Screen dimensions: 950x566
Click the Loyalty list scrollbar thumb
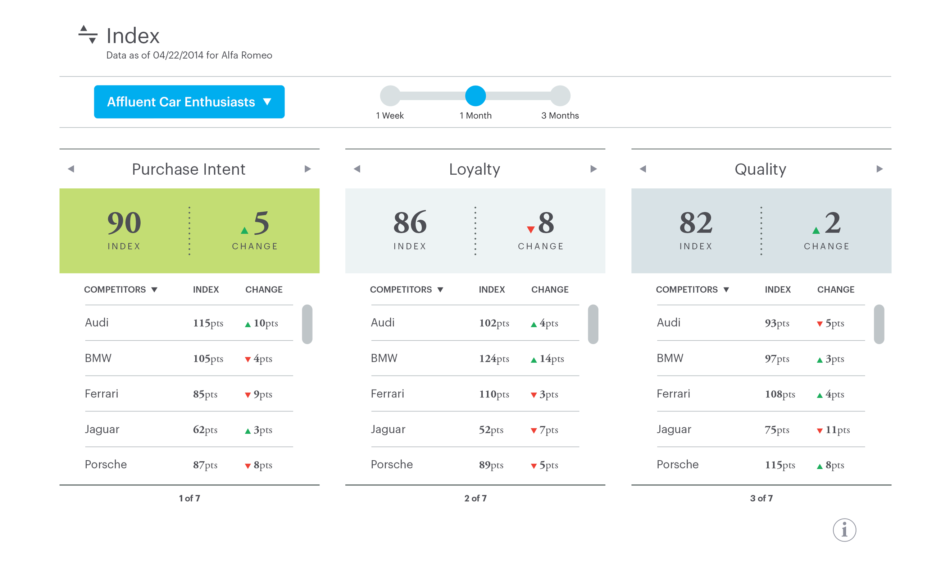(x=593, y=324)
